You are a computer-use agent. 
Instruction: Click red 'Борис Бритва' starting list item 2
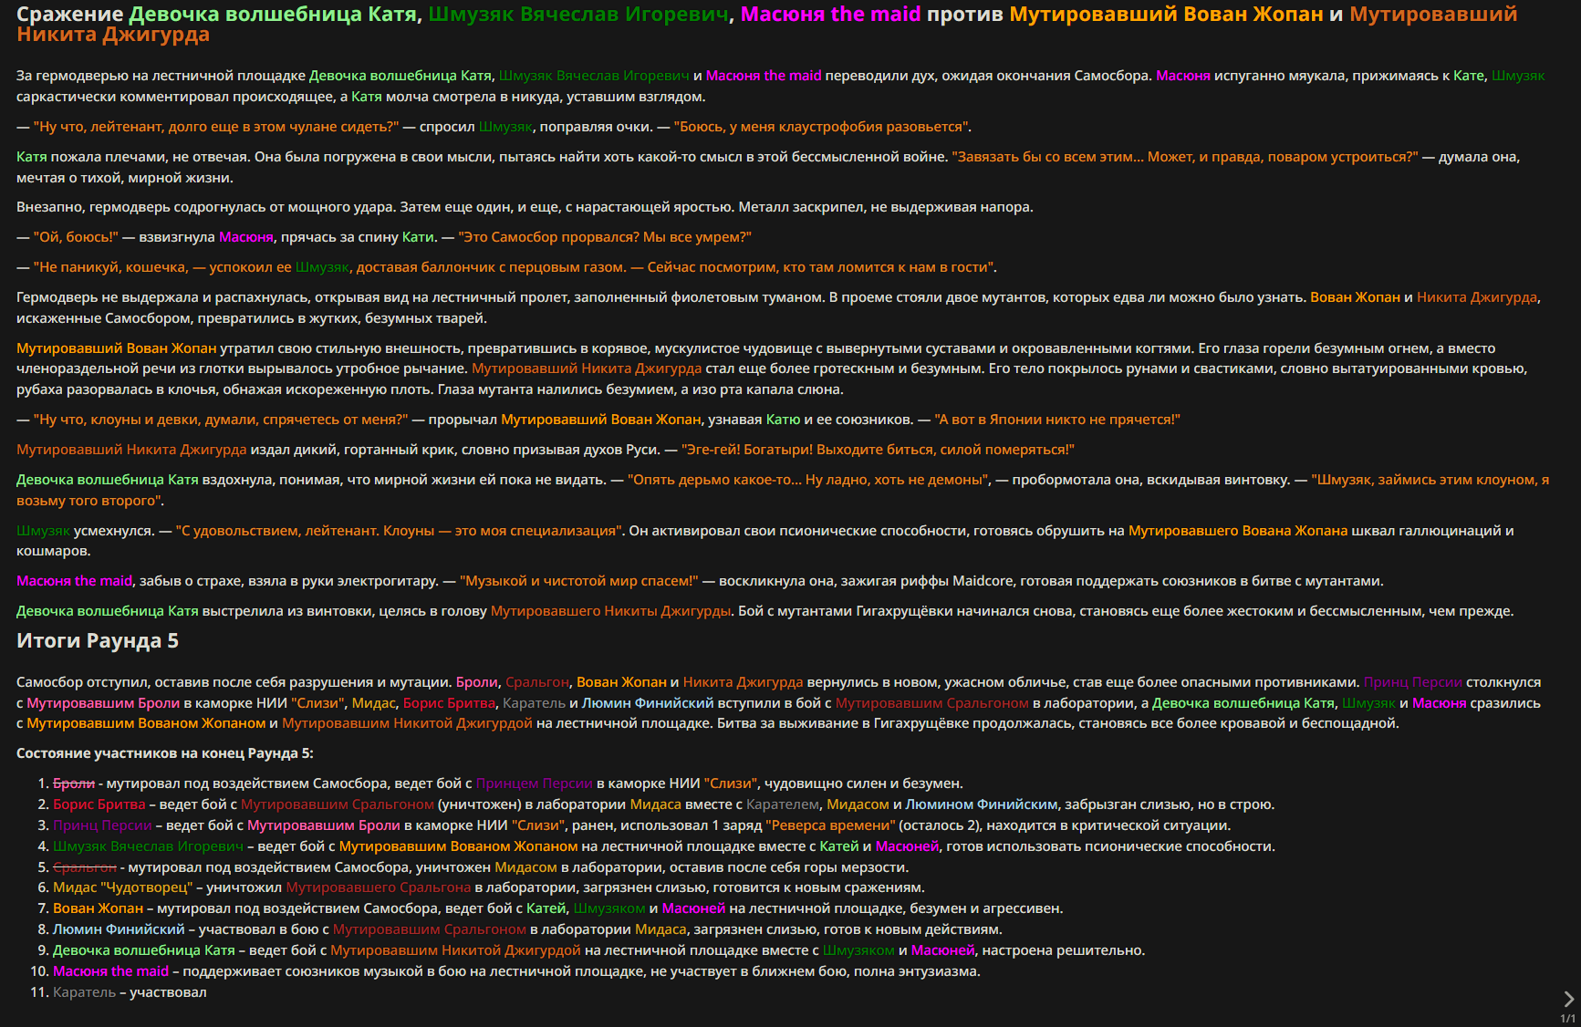click(x=99, y=804)
